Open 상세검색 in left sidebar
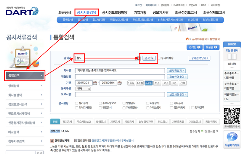The width and height of the screenshot is (244, 154). [24, 86]
